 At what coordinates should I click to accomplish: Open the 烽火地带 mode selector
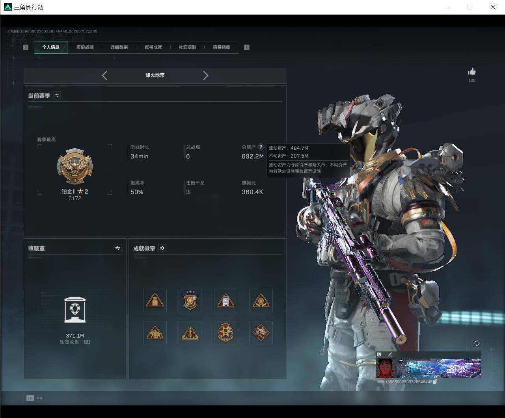pyautogui.click(x=155, y=75)
